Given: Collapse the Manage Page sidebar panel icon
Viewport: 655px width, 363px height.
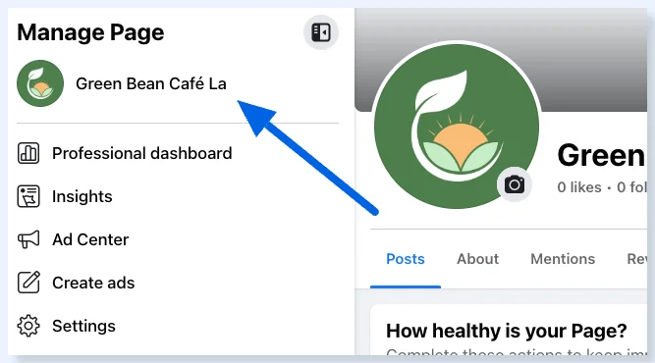Looking at the screenshot, I should click(x=321, y=32).
